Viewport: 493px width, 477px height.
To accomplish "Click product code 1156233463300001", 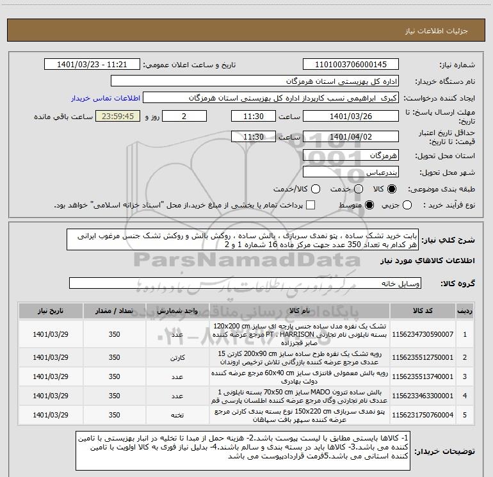I will (x=423, y=396).
